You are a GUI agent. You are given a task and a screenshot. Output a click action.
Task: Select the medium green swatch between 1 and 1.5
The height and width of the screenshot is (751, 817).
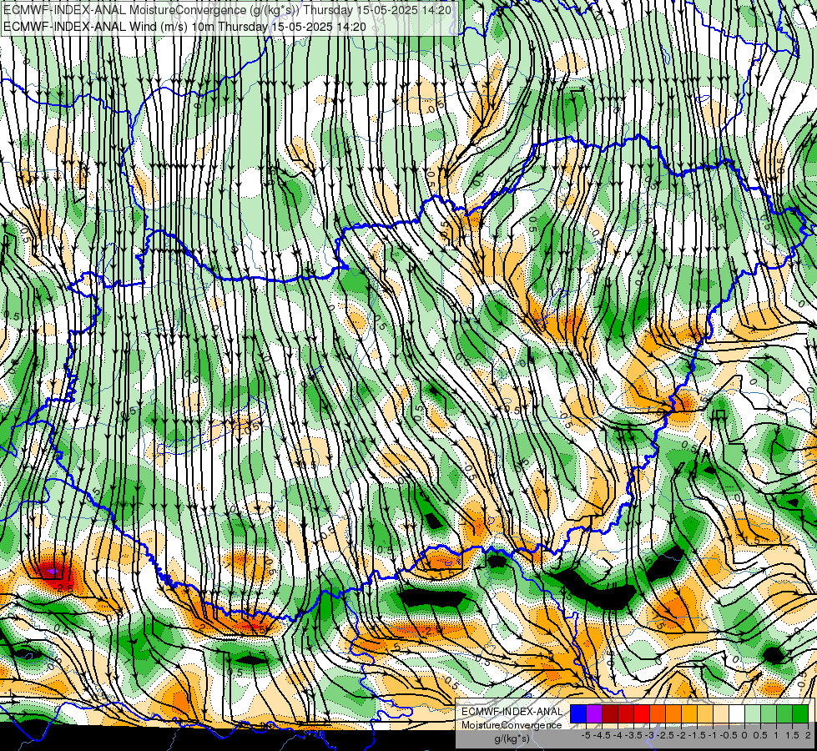[x=784, y=714]
